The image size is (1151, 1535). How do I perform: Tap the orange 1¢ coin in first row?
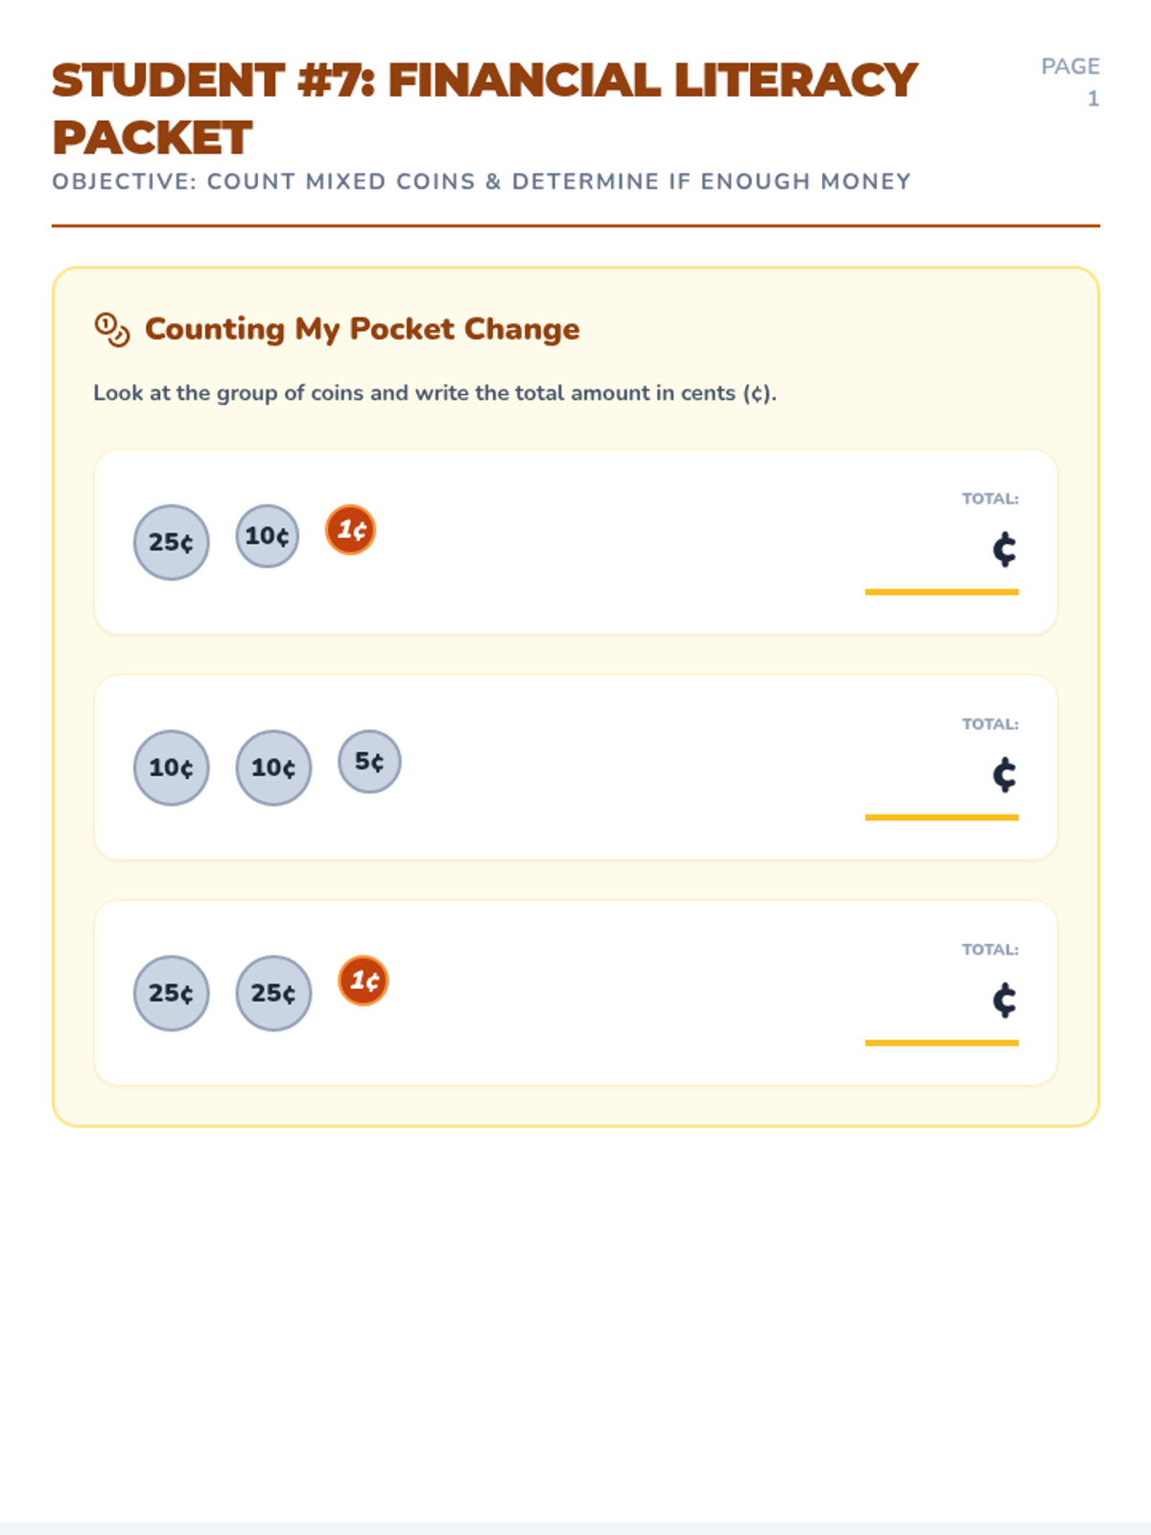click(x=350, y=530)
